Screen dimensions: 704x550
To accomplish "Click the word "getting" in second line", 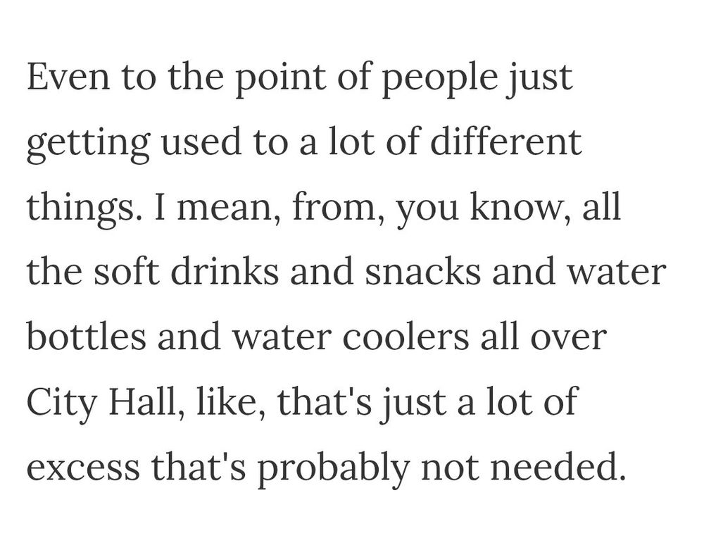I will click(x=88, y=144).
